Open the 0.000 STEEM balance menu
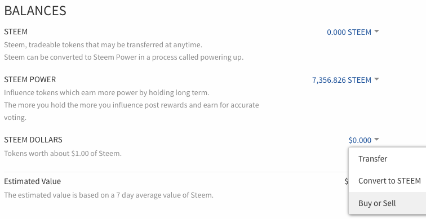The height and width of the screenshot is (219, 426). (x=353, y=32)
